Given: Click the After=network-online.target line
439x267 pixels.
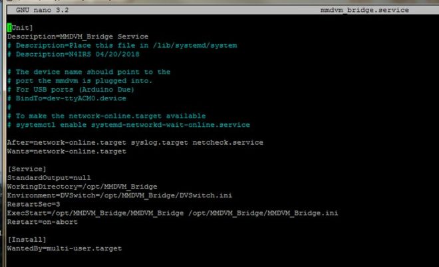Looking at the screenshot, I should (x=135, y=143).
